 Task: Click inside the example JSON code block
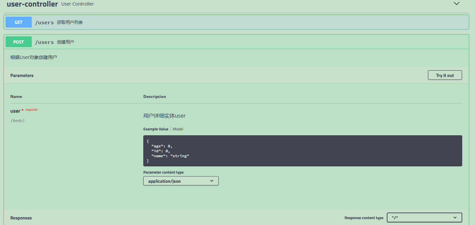303,151
